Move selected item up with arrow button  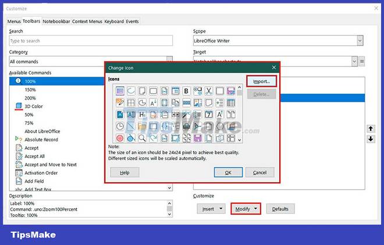[371, 129]
